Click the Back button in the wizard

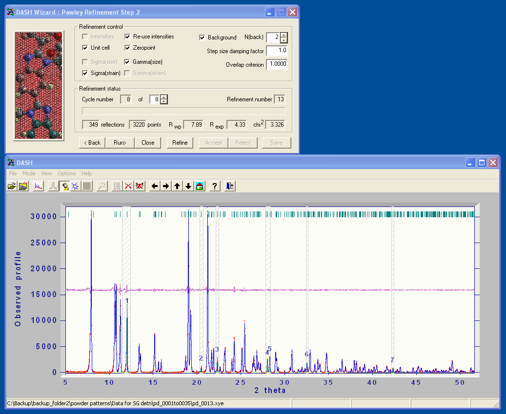tap(92, 143)
